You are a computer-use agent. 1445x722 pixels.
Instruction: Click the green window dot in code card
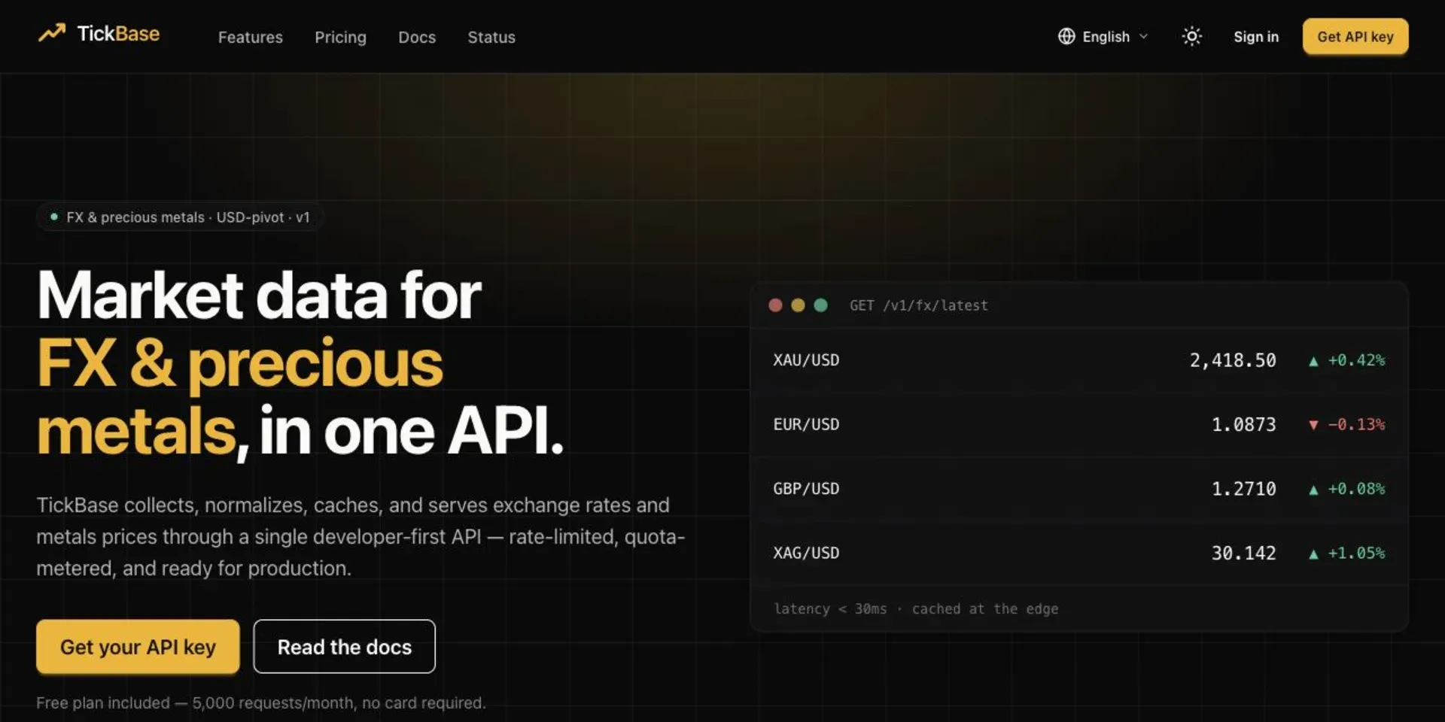820,305
